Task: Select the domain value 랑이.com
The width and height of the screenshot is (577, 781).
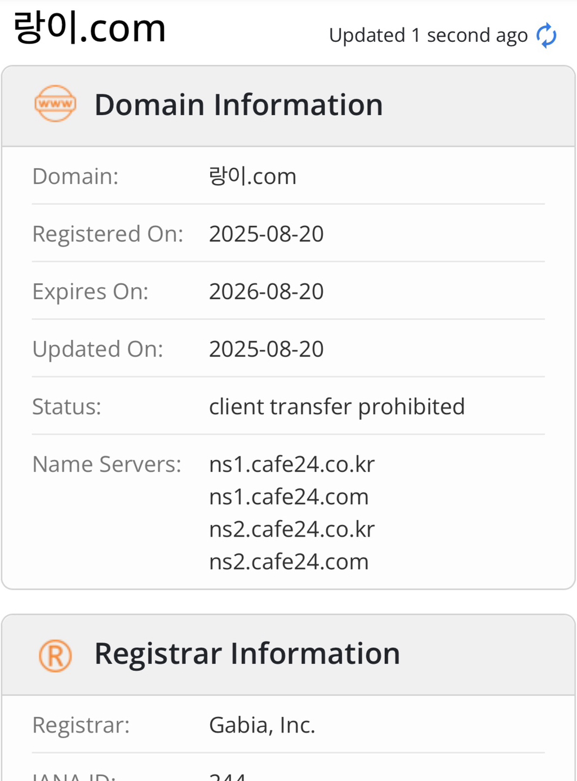Action: [252, 177]
